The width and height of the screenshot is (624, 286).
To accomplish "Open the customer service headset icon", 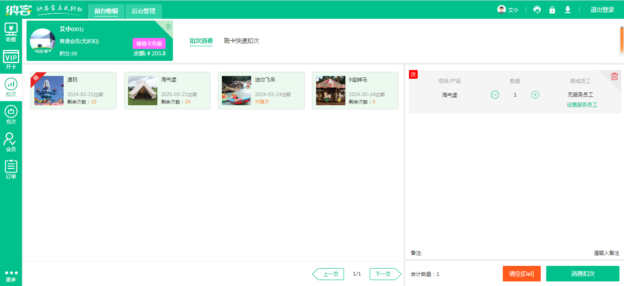I will [x=537, y=10].
